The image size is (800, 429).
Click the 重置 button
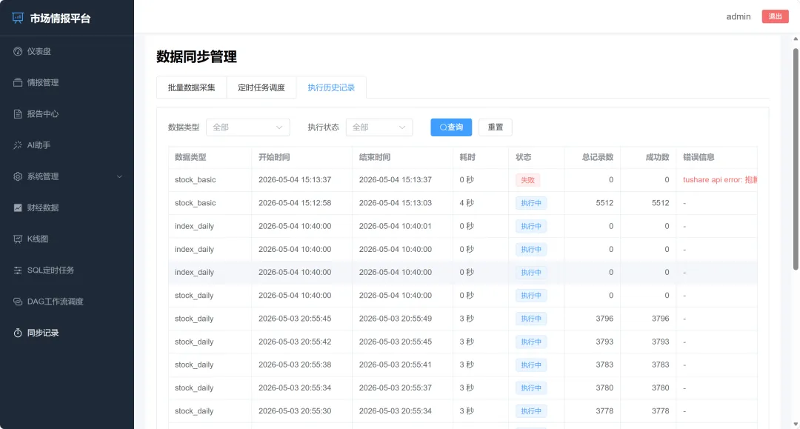coord(496,127)
